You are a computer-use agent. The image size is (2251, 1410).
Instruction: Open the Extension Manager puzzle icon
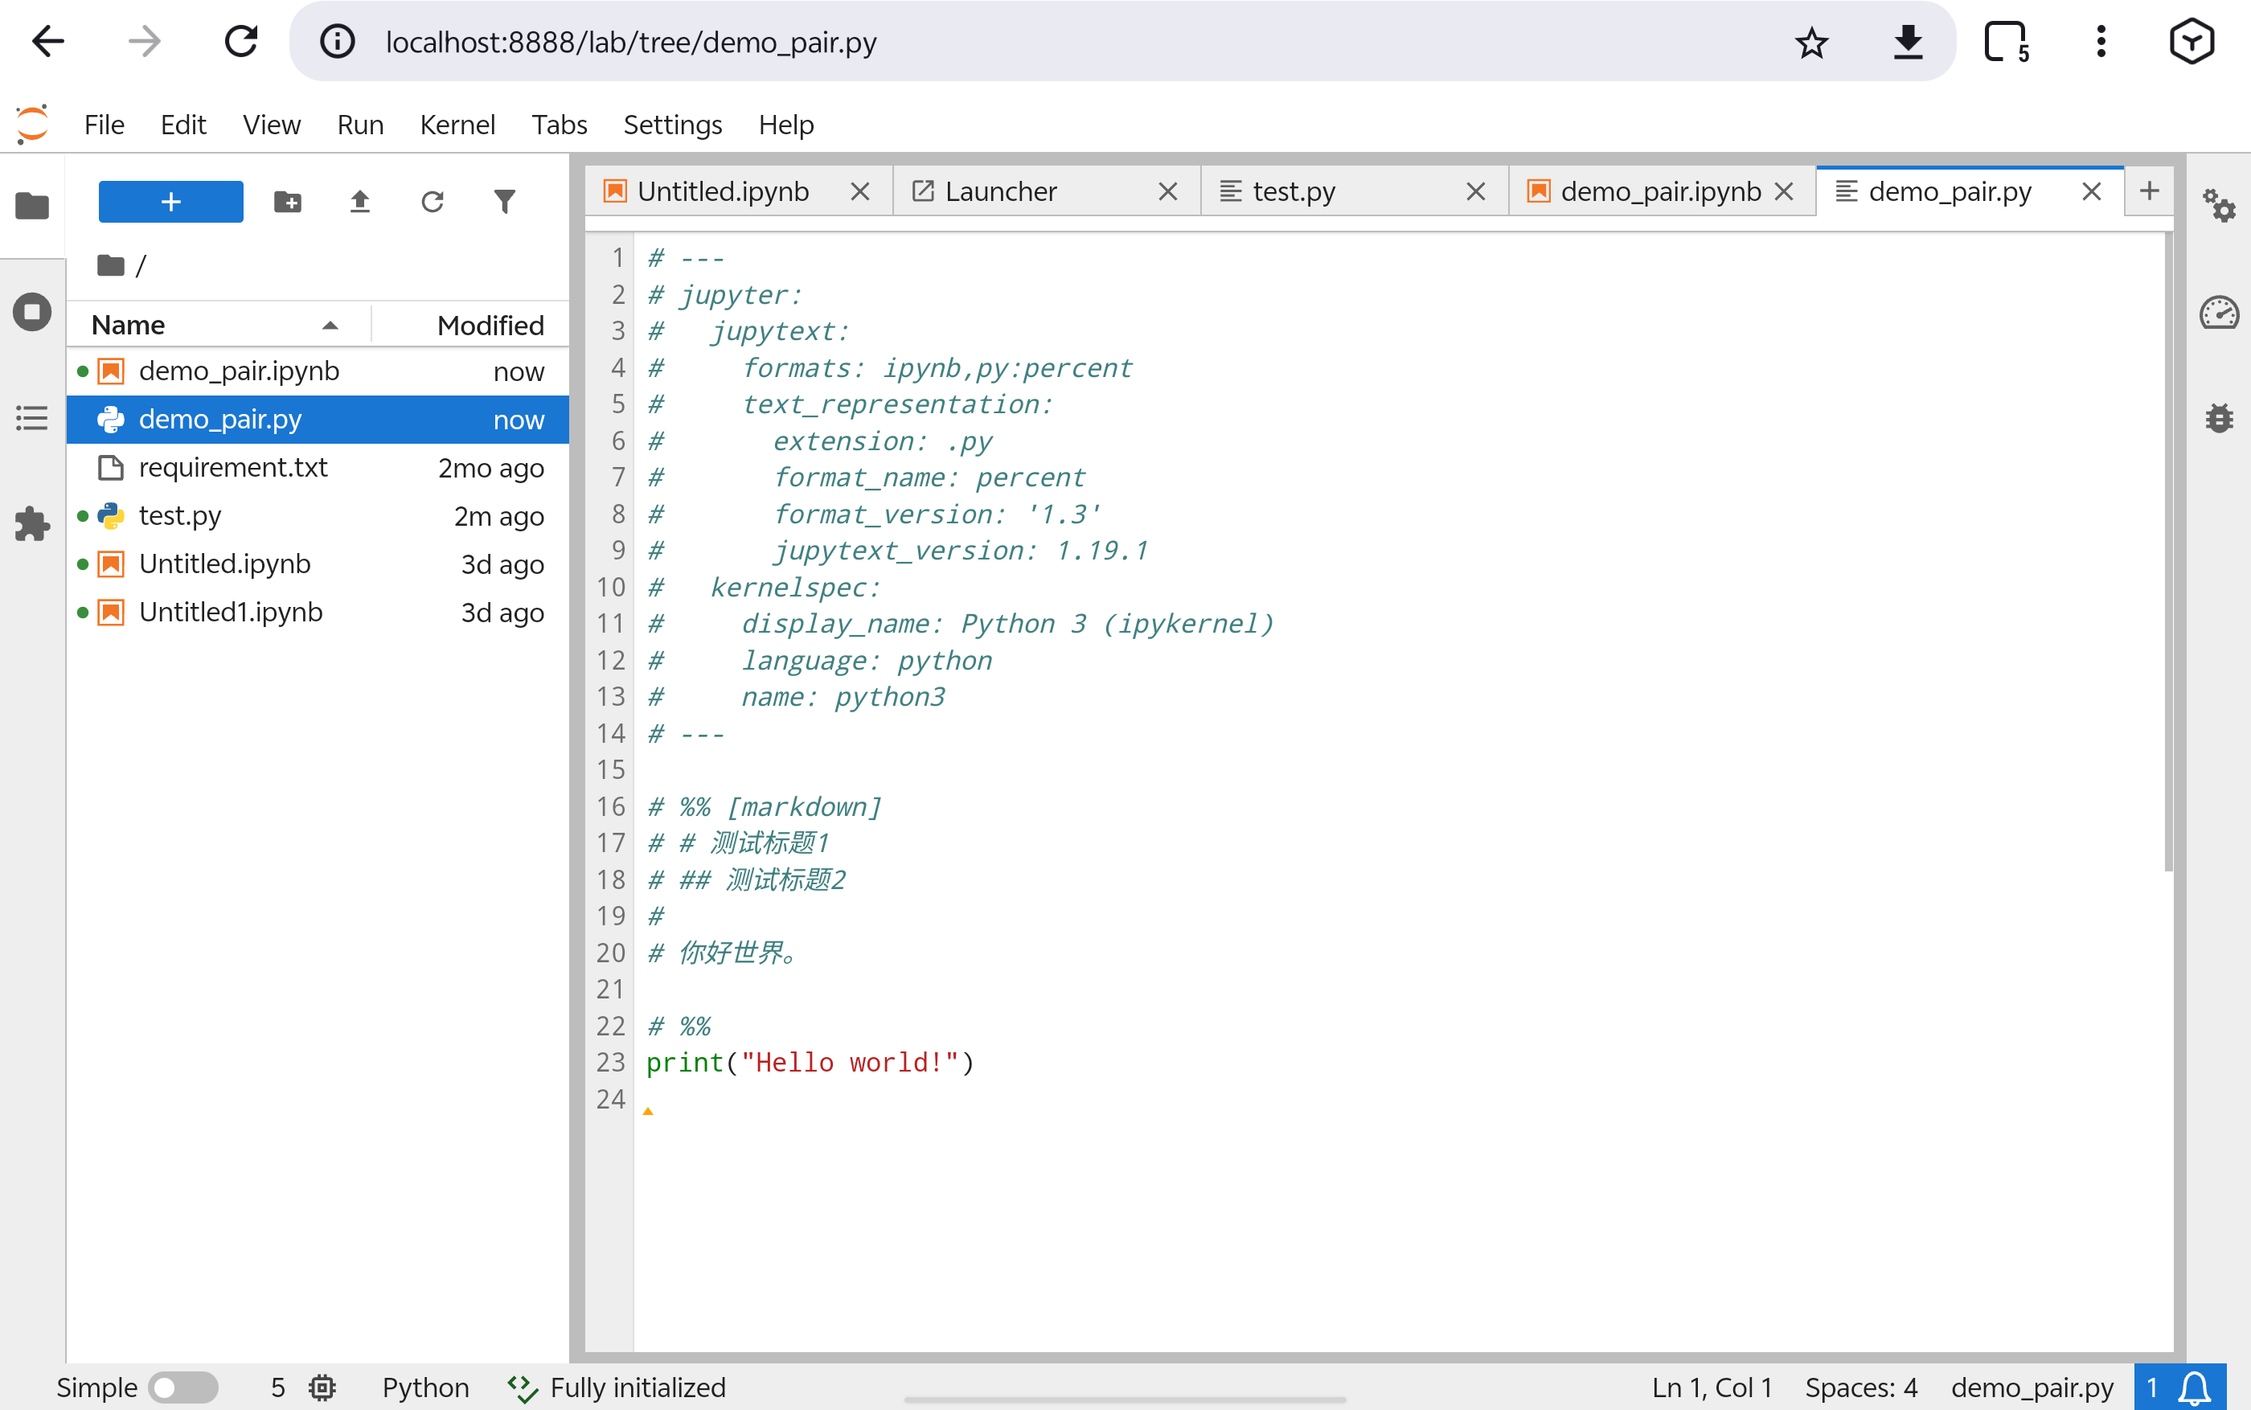click(x=31, y=524)
